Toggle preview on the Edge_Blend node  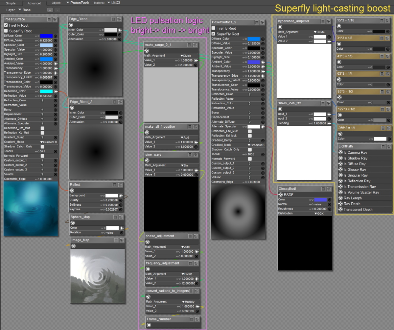pos(119,19)
